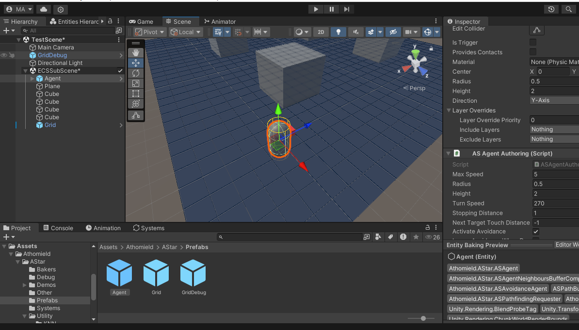Open the capsule Direction Y-Axis dropdown
579x330 pixels.
click(x=554, y=101)
